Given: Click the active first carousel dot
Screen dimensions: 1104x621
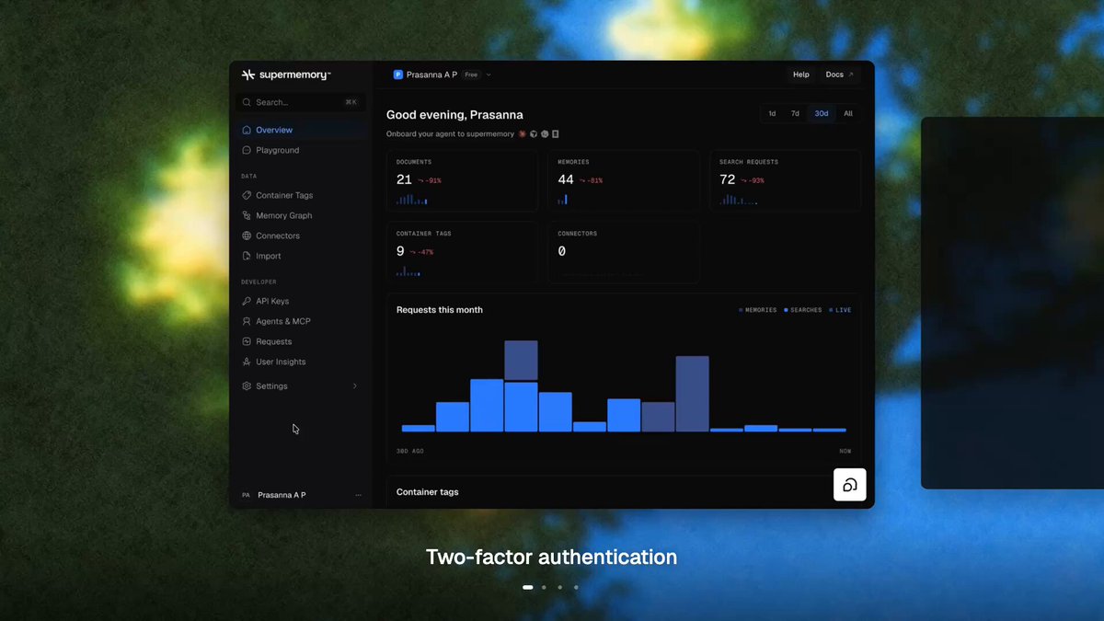Looking at the screenshot, I should (528, 587).
